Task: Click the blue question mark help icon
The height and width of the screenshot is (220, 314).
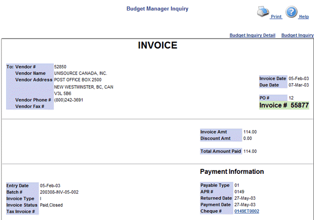Action: pos(291,12)
